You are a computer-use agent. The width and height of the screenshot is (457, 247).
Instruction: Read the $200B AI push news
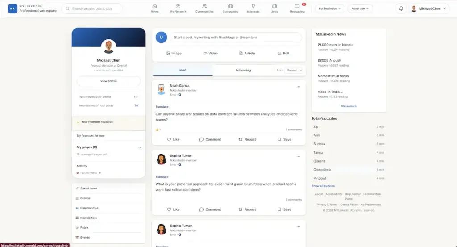tap(329, 60)
